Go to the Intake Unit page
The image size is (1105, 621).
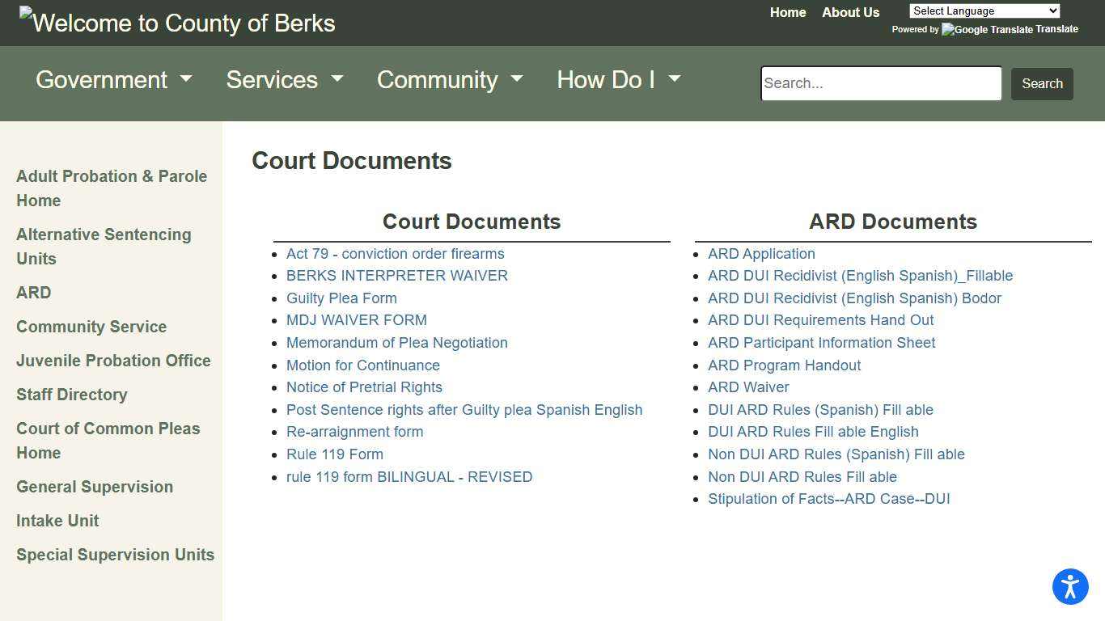point(57,521)
